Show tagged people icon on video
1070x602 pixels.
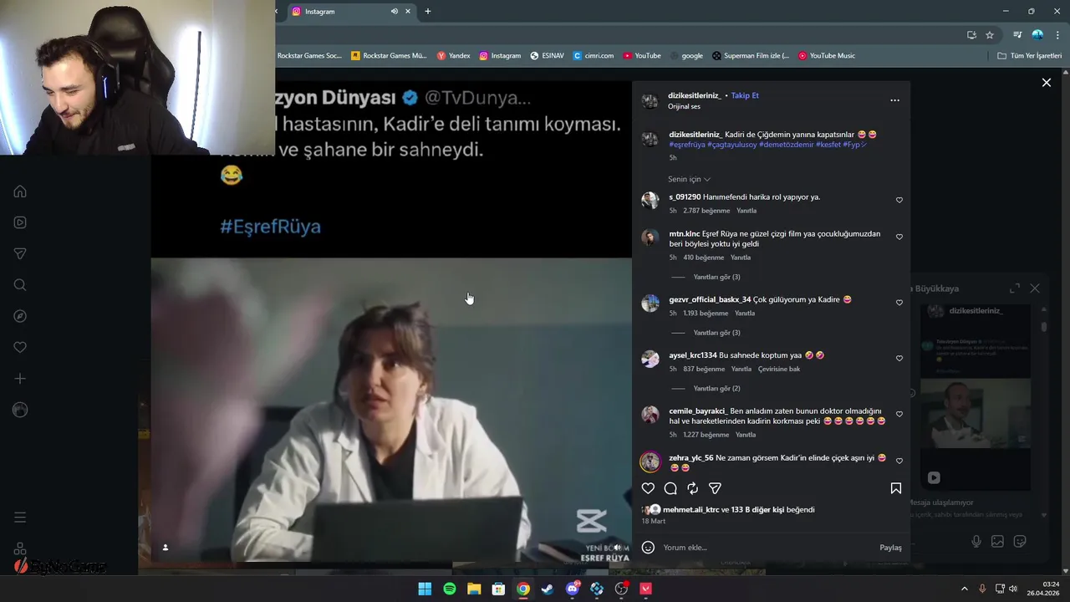click(166, 548)
